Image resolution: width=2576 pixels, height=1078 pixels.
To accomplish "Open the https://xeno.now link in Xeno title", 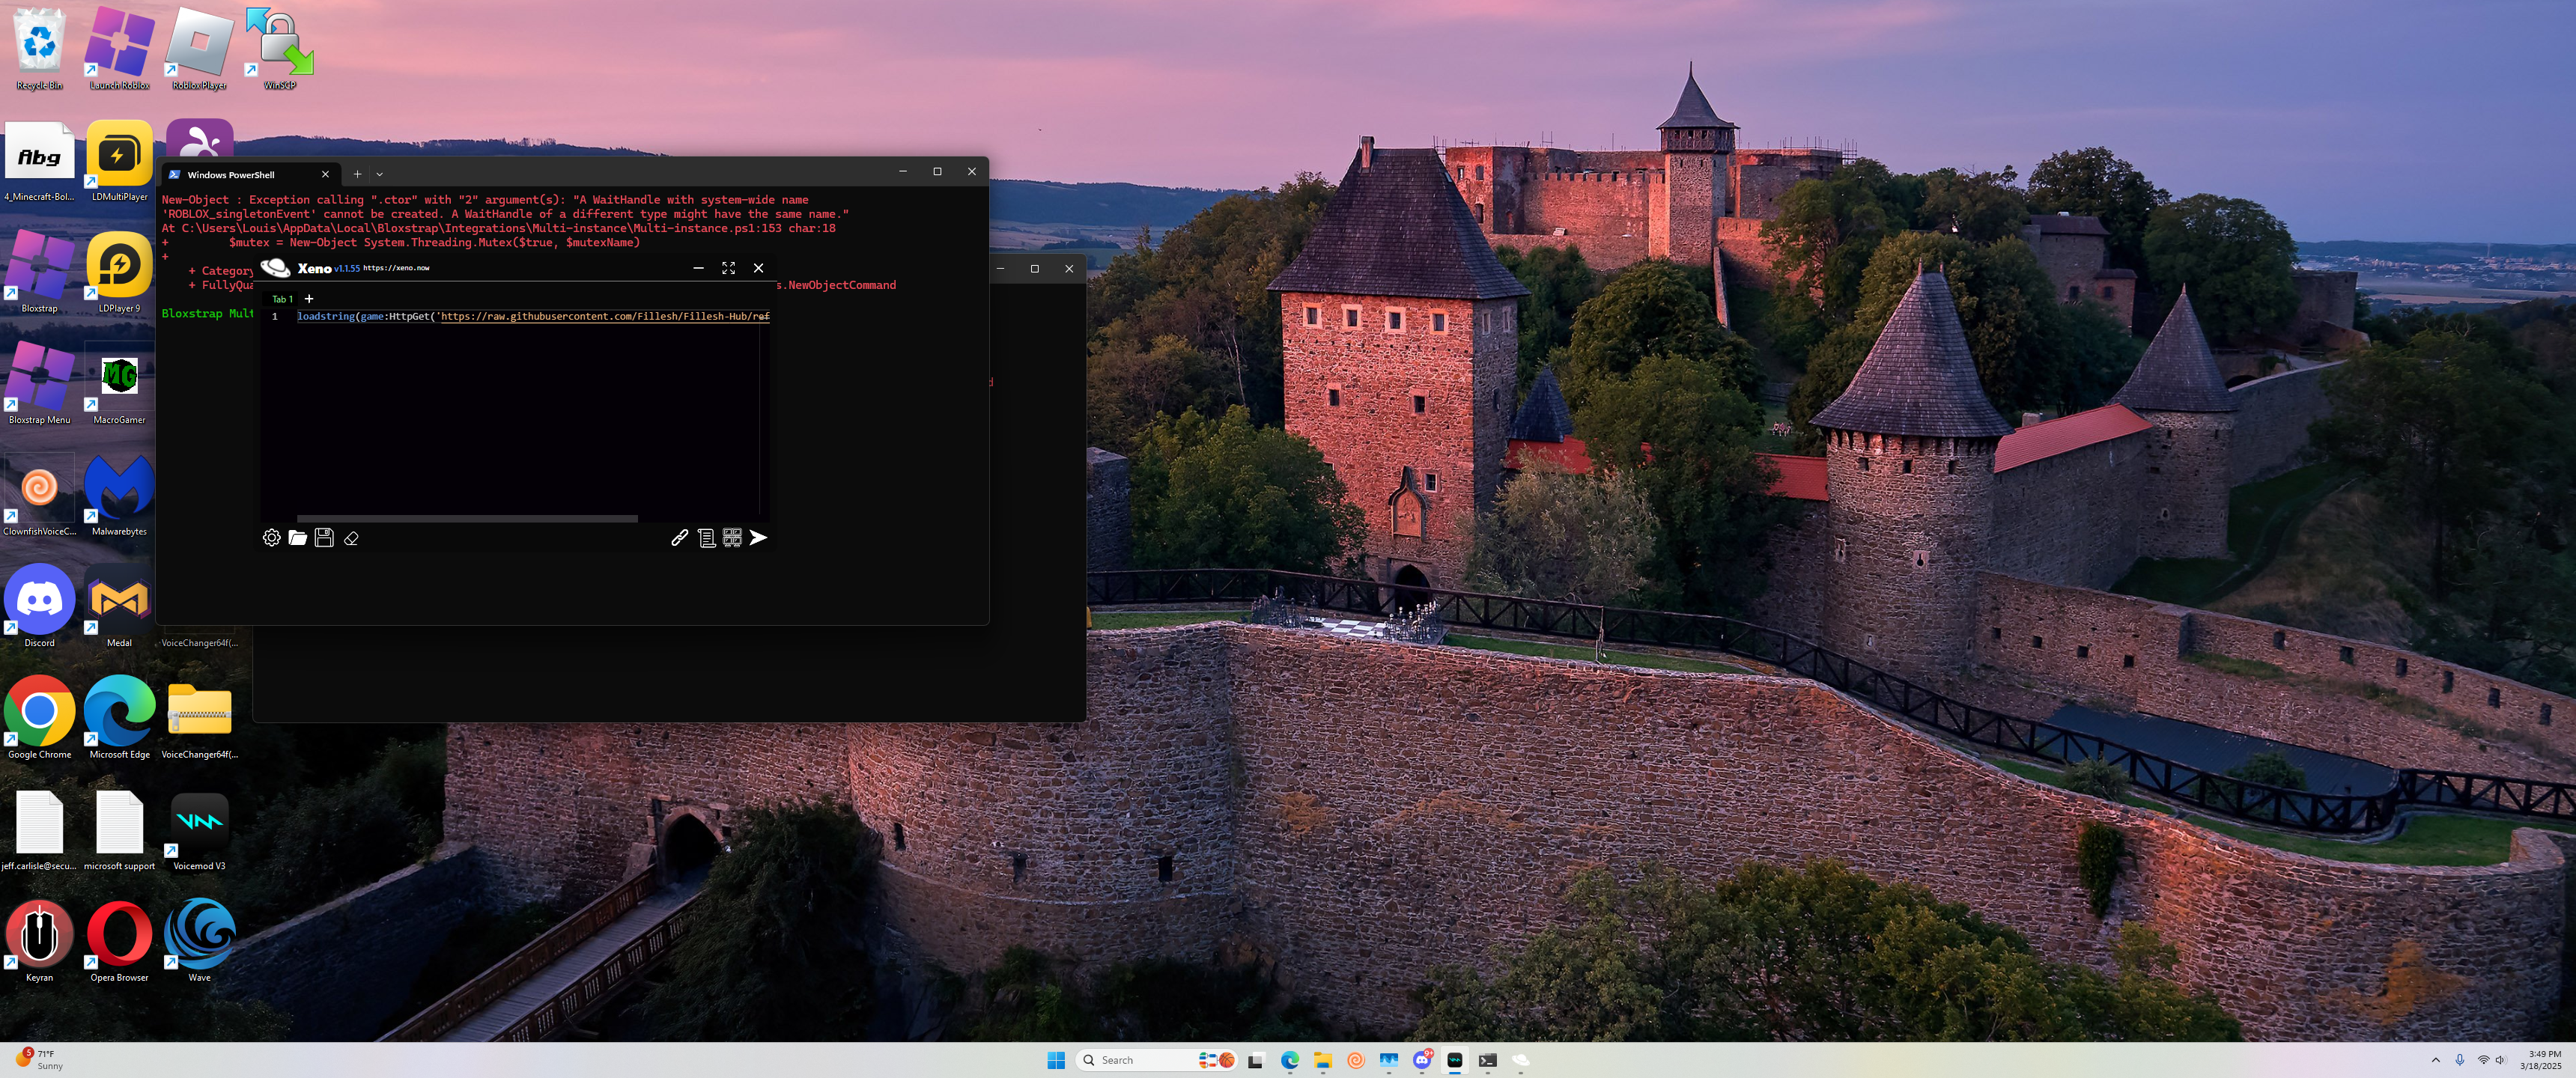I will coord(396,268).
